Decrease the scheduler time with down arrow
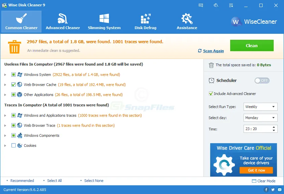Viewport: 284px width, 194px height. (x=274, y=130)
